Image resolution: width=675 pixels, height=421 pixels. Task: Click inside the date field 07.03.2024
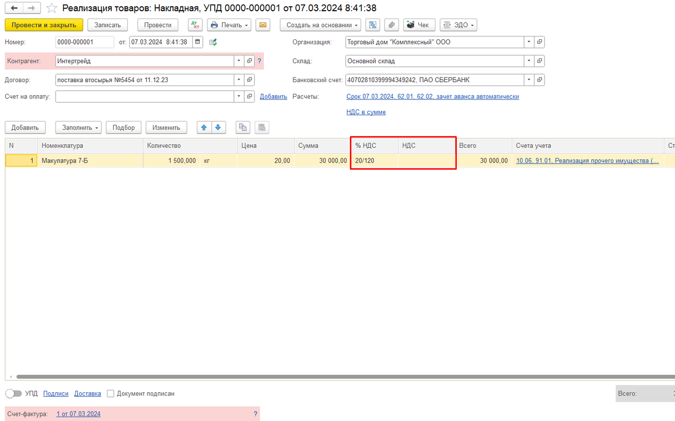[161, 42]
